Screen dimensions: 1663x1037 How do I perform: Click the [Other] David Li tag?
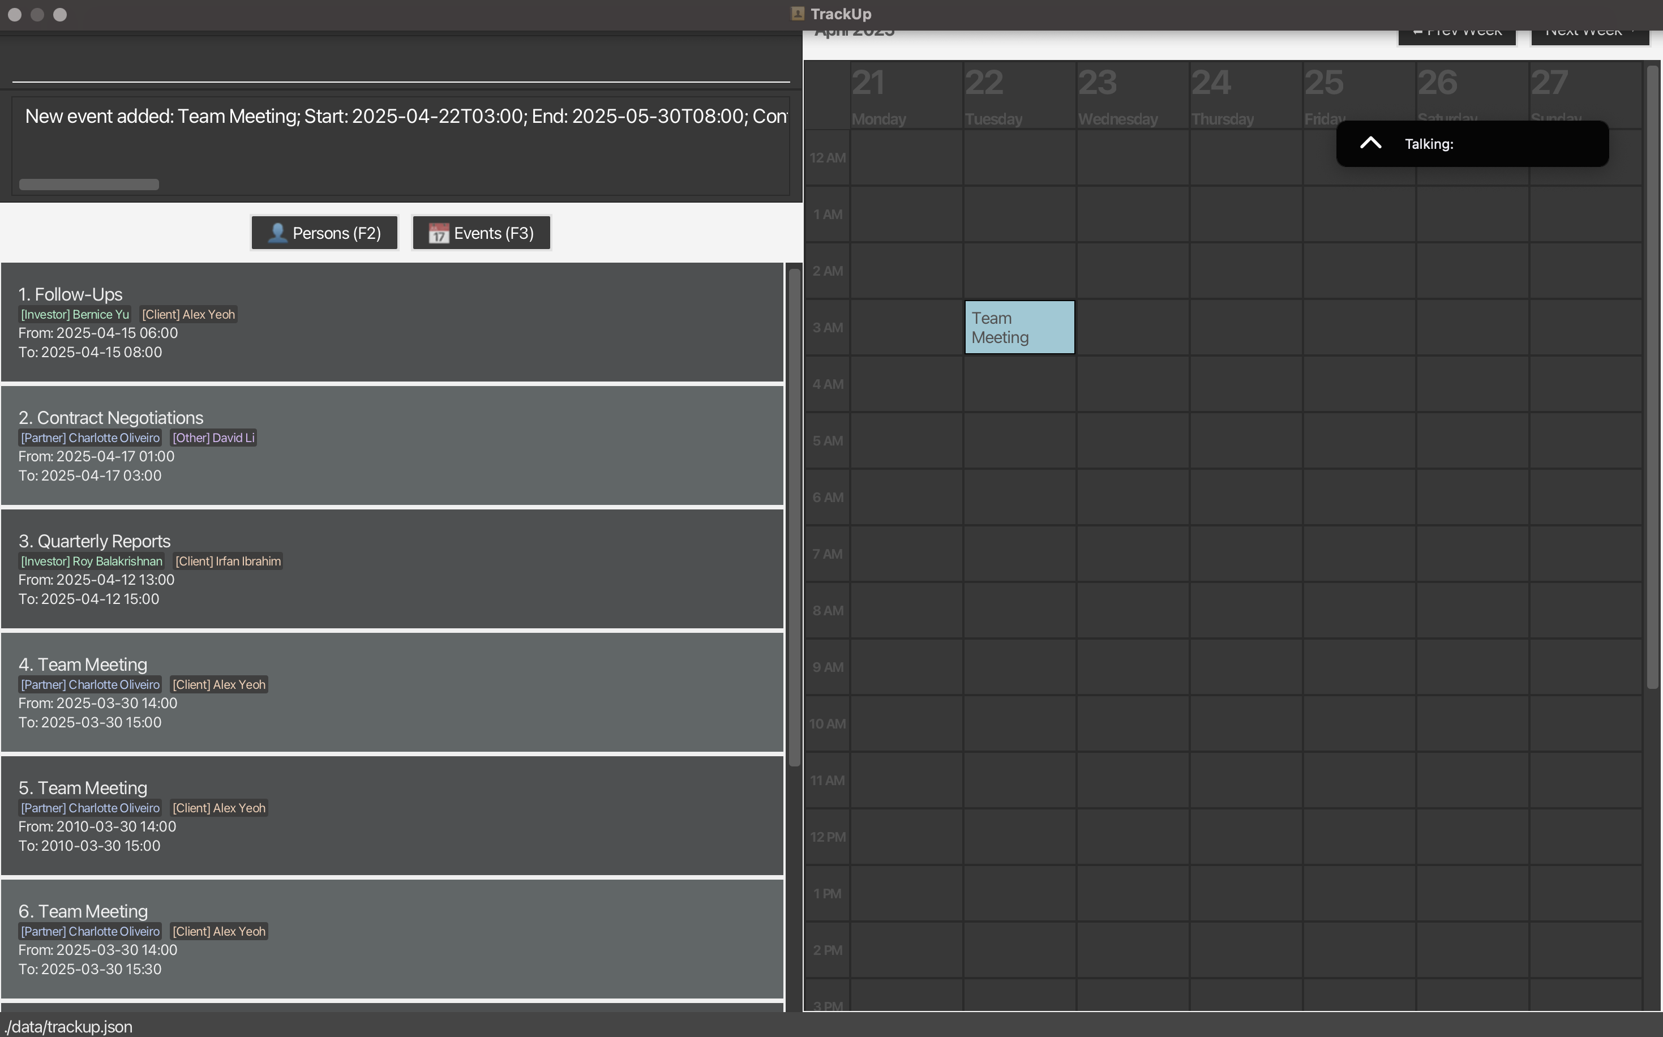coord(213,438)
